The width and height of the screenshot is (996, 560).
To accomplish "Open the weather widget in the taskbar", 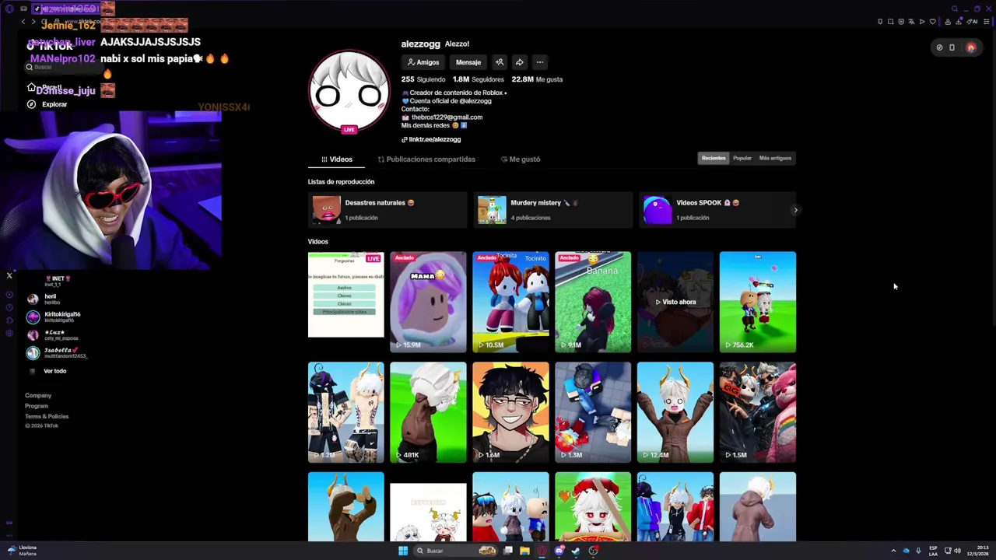I will click(22, 551).
